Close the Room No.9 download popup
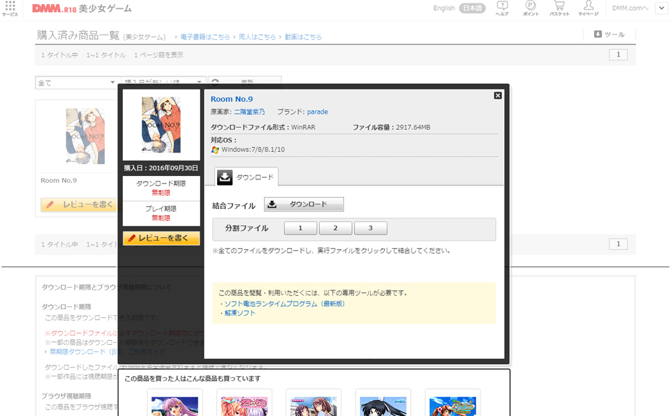This screenshot has height=416, width=672. point(498,95)
